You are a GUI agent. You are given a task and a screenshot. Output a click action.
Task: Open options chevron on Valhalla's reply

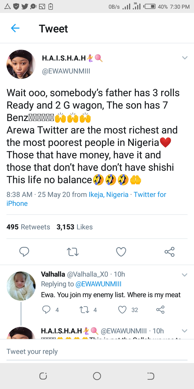point(185,275)
